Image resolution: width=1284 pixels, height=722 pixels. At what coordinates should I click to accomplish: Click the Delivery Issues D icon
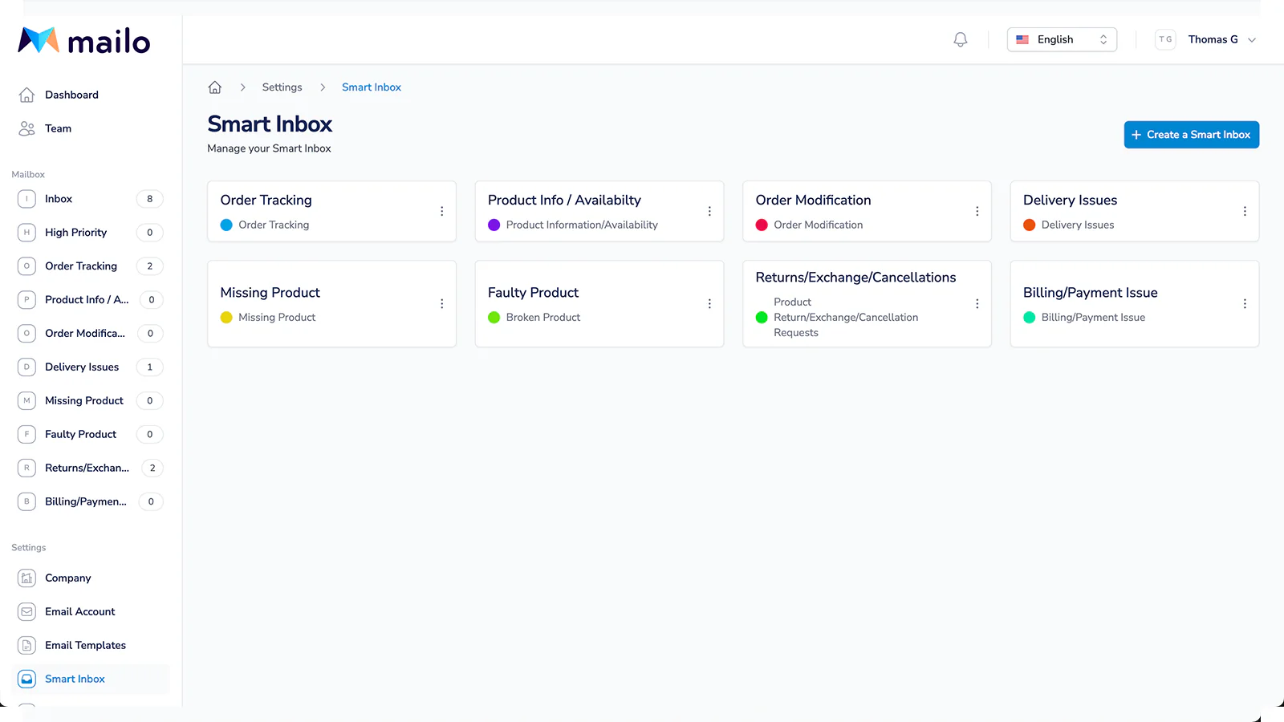click(x=26, y=367)
